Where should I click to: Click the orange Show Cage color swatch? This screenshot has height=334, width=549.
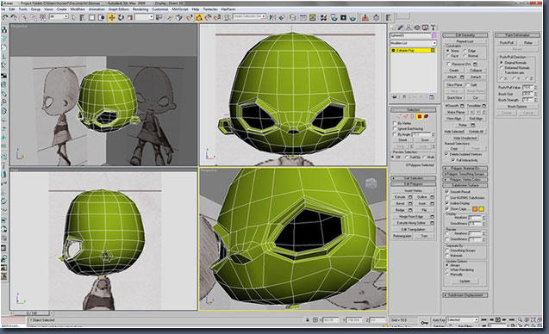click(475, 209)
